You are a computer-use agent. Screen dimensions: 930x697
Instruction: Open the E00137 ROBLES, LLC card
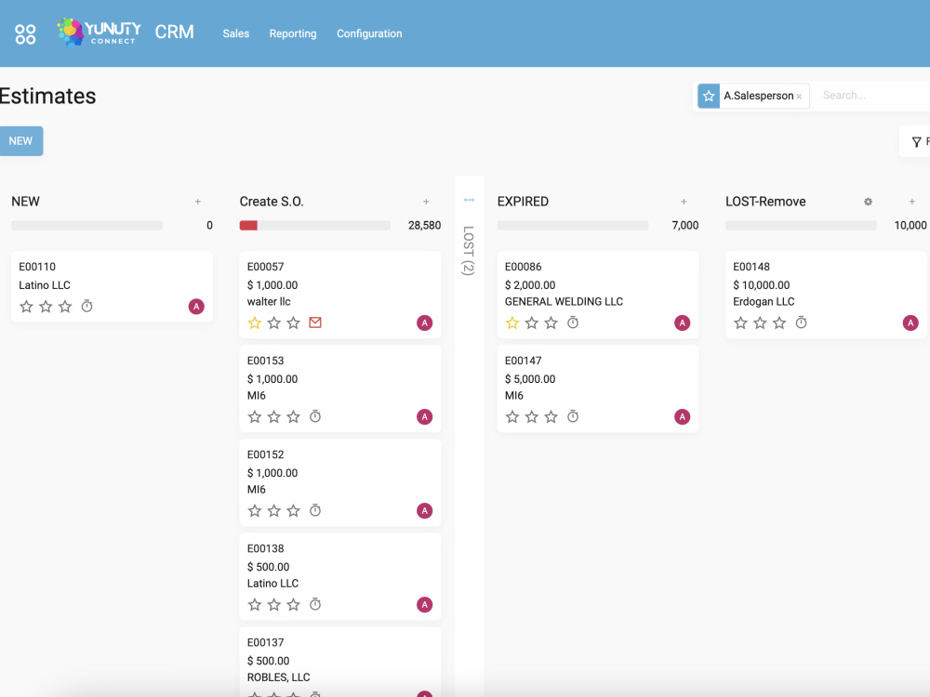(x=340, y=662)
